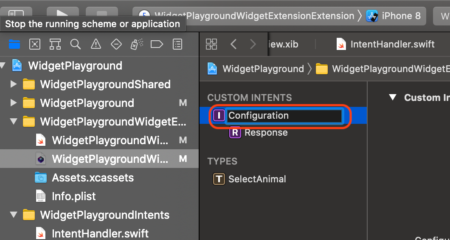Collapse the WidgetPlayground project root
Viewport: 450px width, 240px height.
click(x=3, y=66)
